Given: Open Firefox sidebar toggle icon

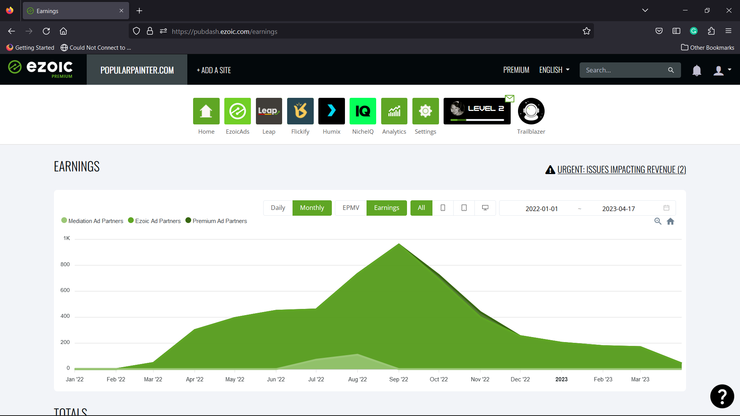Looking at the screenshot, I should 676,31.
